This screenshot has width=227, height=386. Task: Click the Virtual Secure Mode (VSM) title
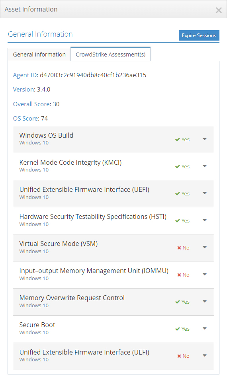tap(59, 244)
